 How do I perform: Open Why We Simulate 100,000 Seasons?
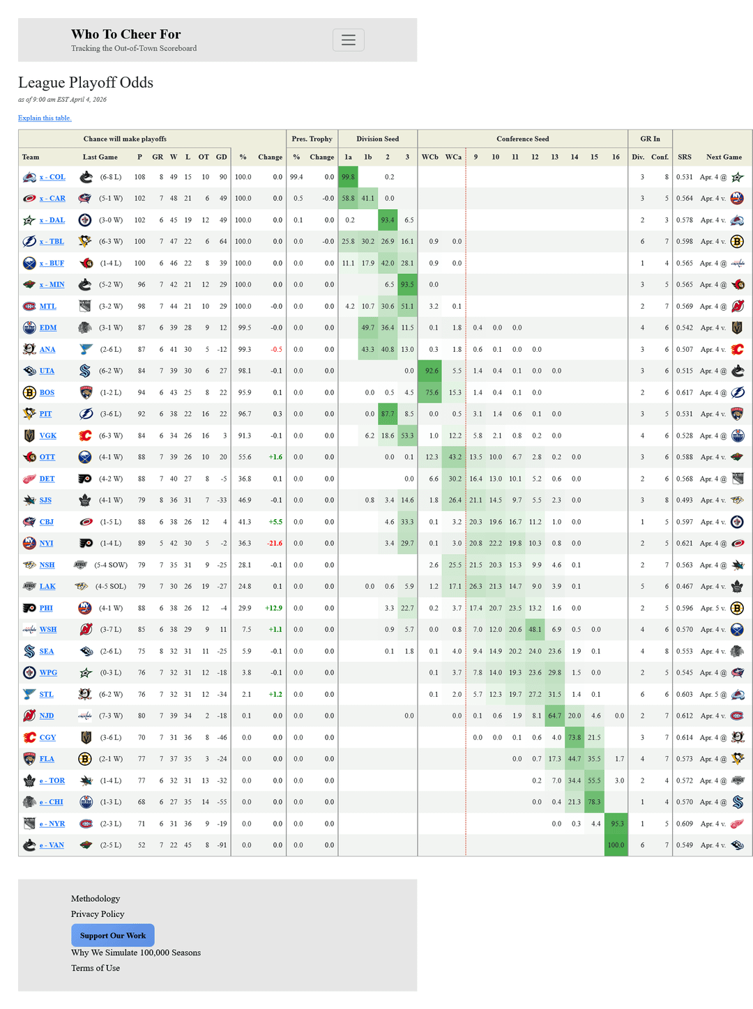click(136, 953)
